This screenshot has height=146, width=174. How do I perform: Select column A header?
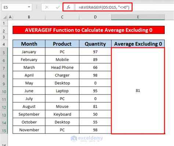point(10,17)
